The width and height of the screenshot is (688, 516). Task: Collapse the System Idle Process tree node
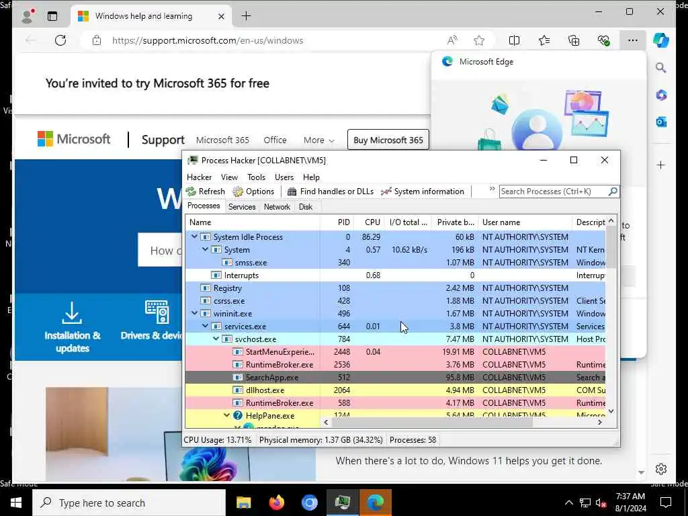click(194, 237)
